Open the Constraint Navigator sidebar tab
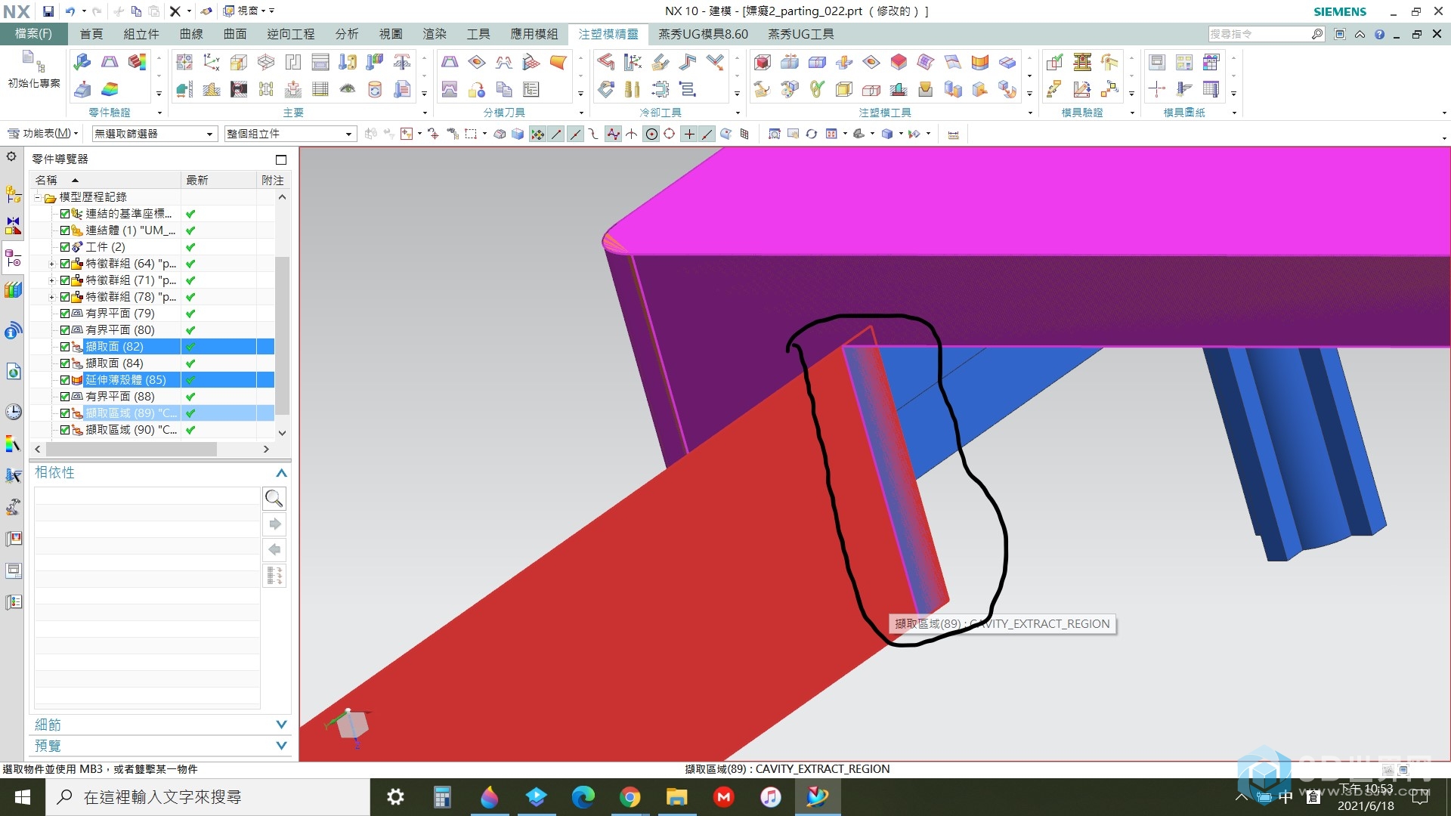This screenshot has width=1451, height=816. pyautogui.click(x=14, y=226)
